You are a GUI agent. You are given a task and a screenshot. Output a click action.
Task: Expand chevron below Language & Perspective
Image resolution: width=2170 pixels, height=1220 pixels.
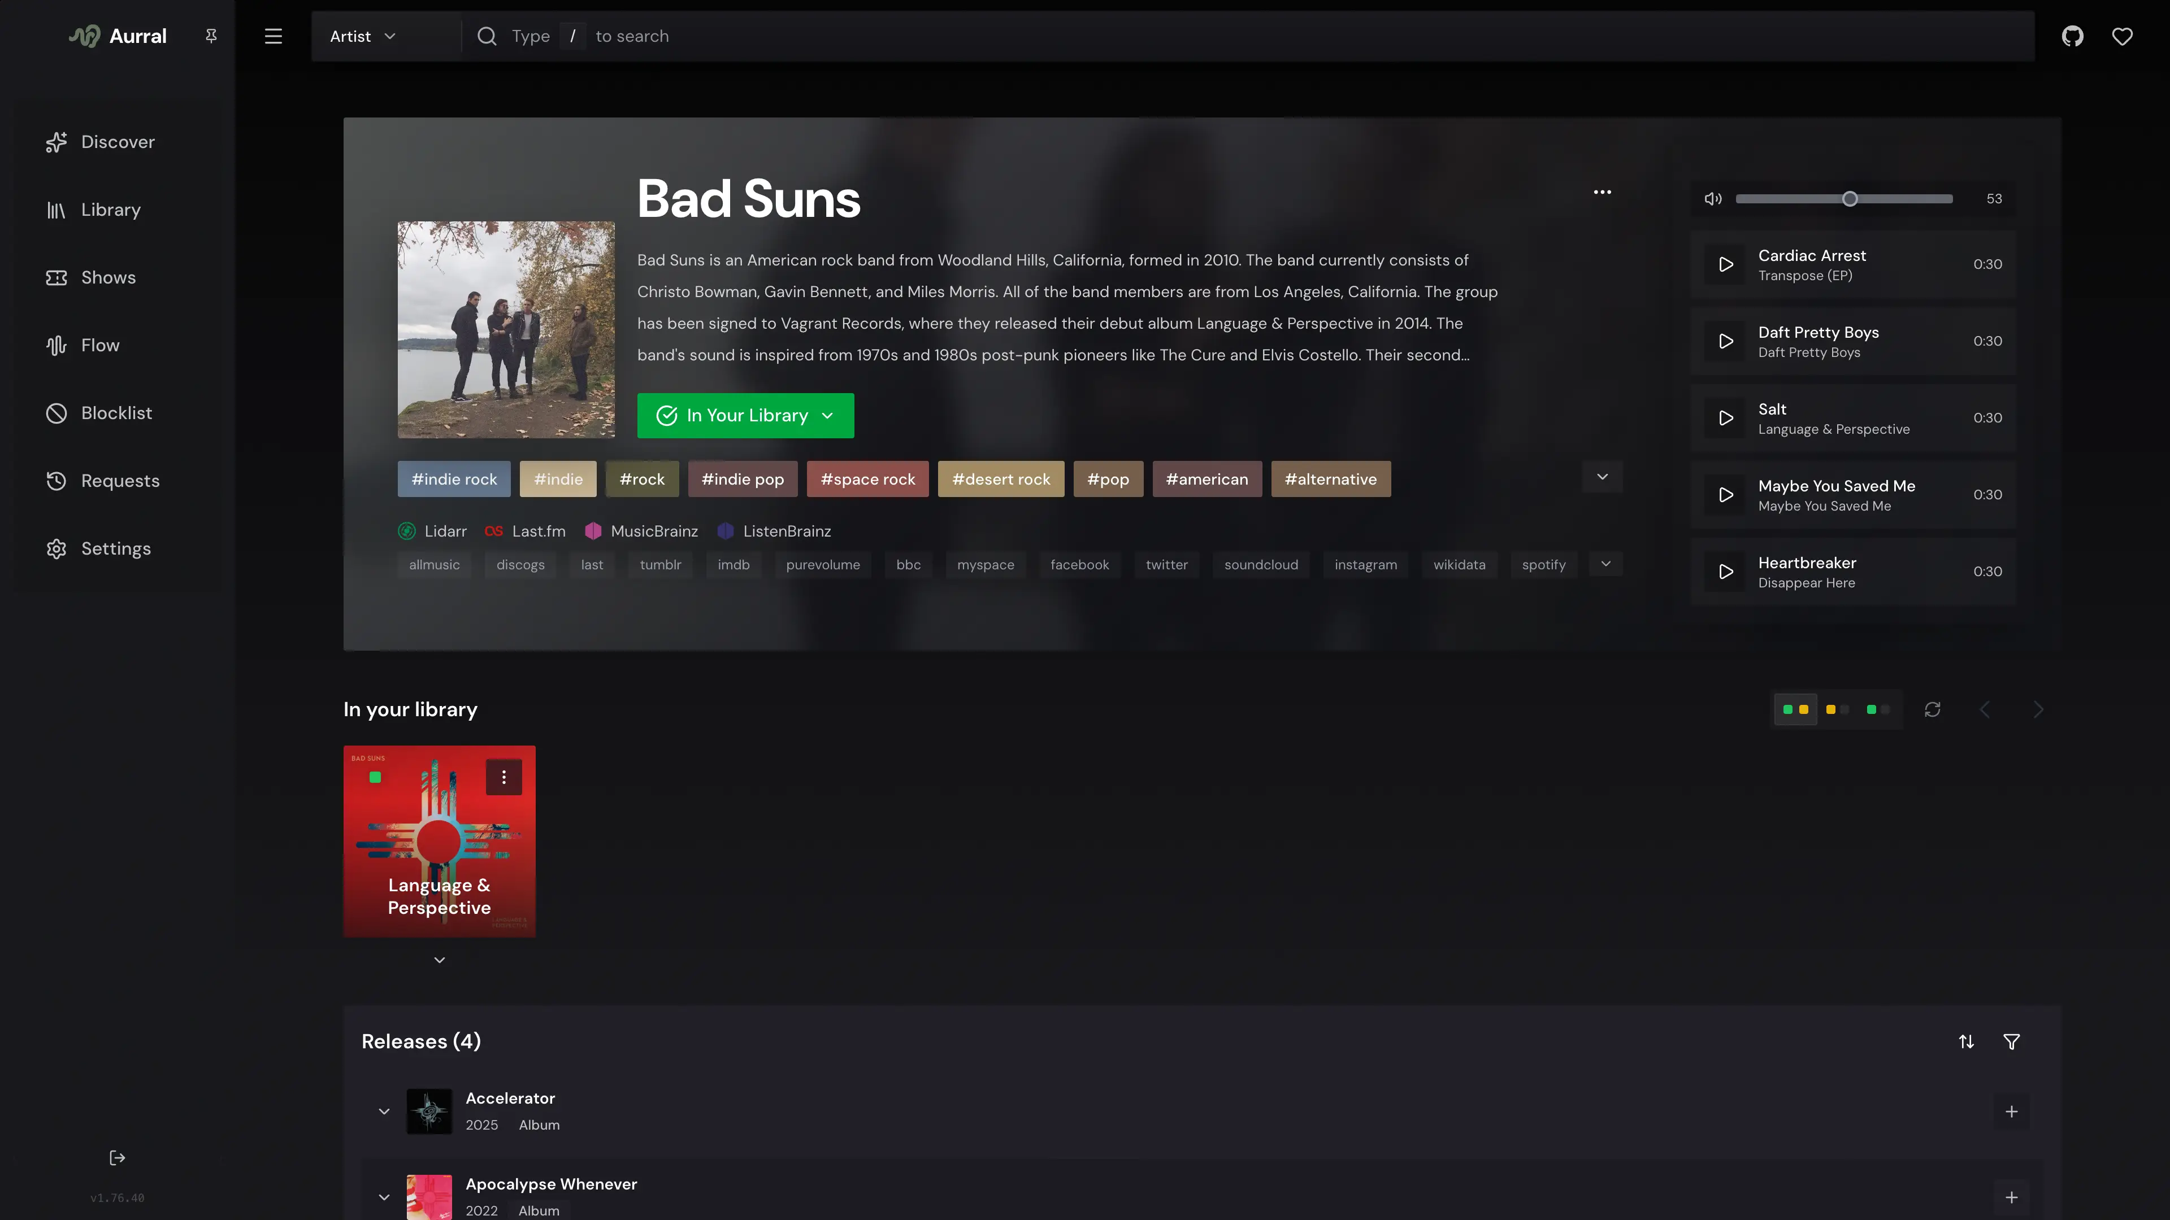pos(439,960)
